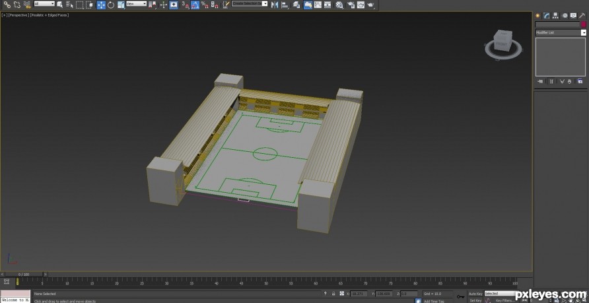The width and height of the screenshot is (589, 303).
Task: Toggle Absolute/Offset transform type-in mode
Action: (x=342, y=294)
